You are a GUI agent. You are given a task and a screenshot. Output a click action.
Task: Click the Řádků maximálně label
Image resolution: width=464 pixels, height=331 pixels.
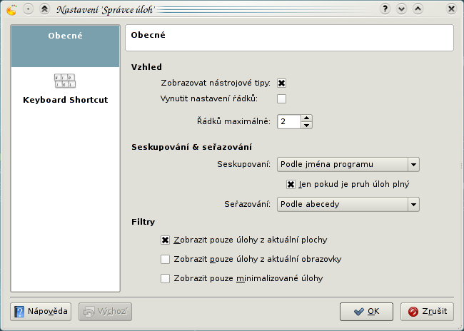[x=233, y=121]
